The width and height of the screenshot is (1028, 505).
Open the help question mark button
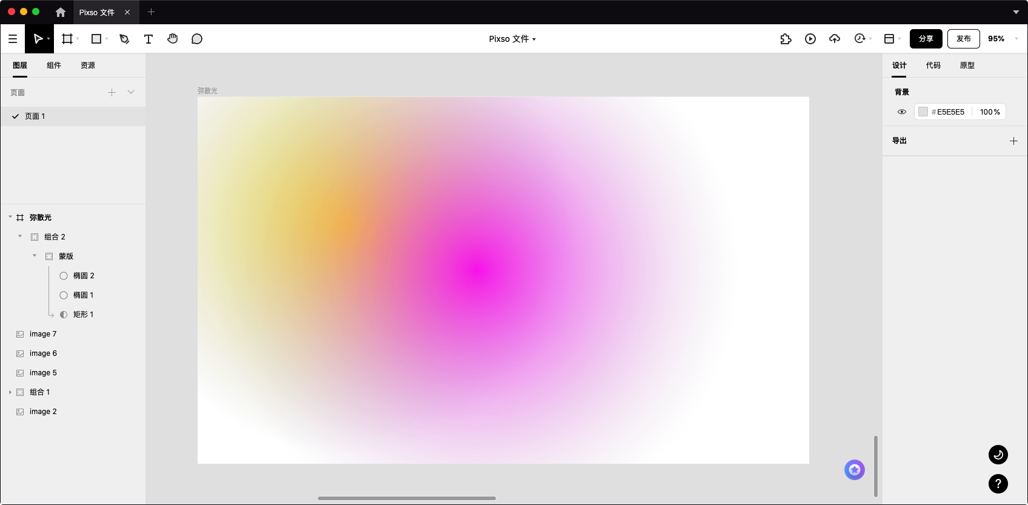tap(998, 484)
